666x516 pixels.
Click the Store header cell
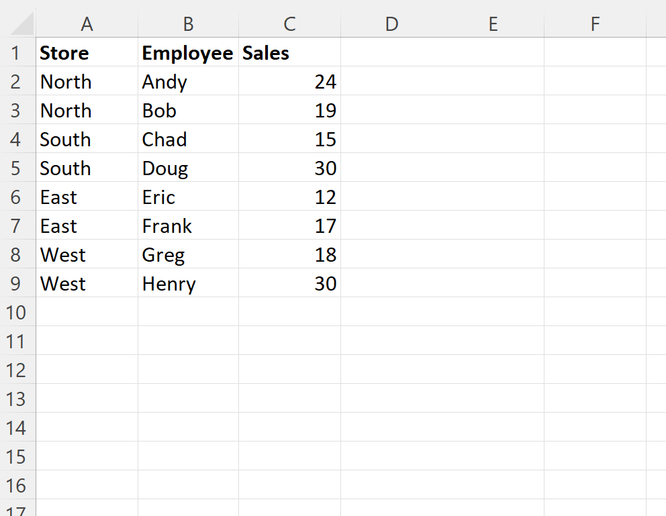click(x=87, y=52)
